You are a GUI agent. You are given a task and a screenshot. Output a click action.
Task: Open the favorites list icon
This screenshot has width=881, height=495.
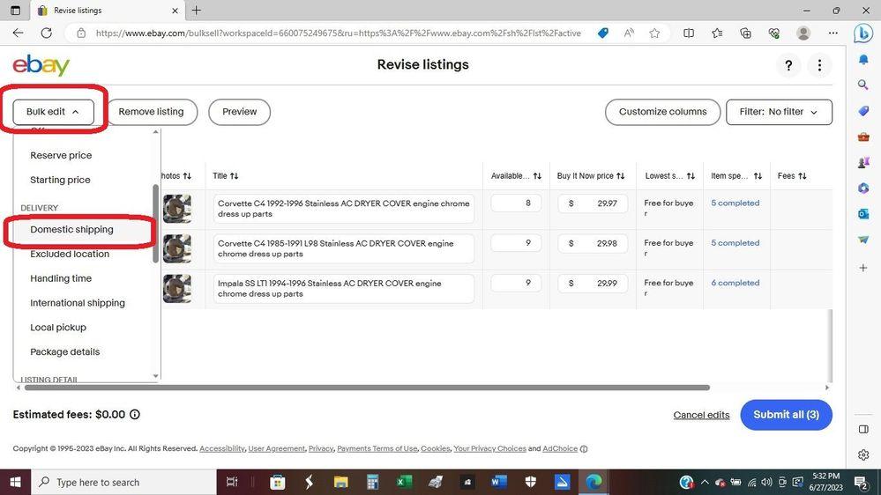pyautogui.click(x=717, y=33)
